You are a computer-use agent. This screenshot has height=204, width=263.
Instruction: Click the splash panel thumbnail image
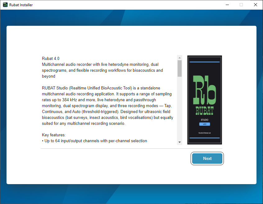204,100
